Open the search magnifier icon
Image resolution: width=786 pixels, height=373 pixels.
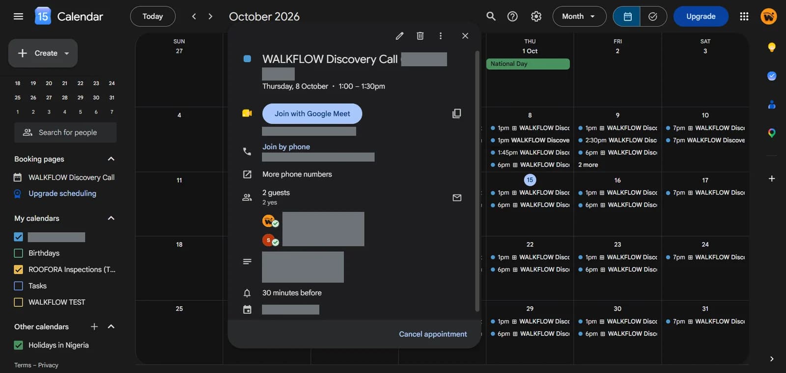pos(491,16)
